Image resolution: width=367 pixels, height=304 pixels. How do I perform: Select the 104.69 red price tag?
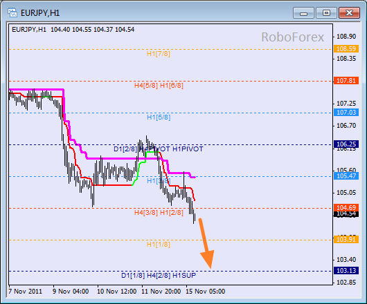tap(346, 207)
